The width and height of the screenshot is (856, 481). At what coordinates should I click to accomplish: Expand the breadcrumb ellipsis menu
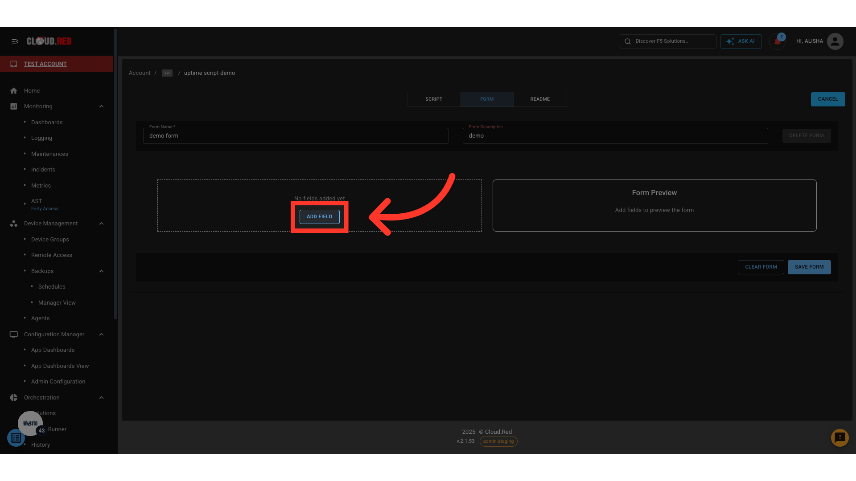pyautogui.click(x=167, y=73)
